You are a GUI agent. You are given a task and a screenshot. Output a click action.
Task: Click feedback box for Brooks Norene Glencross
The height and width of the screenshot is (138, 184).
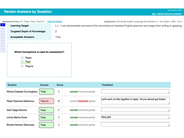(135, 124)
